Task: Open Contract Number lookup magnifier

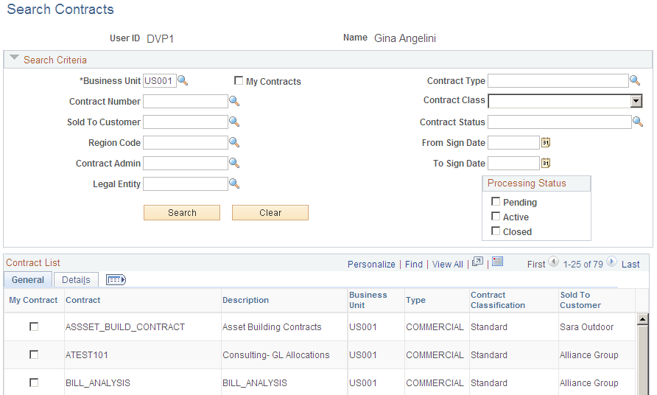Action: pyautogui.click(x=234, y=101)
